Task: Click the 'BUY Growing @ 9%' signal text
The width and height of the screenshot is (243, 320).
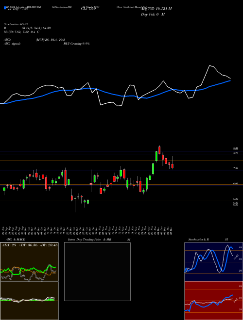Action: [x=76, y=44]
